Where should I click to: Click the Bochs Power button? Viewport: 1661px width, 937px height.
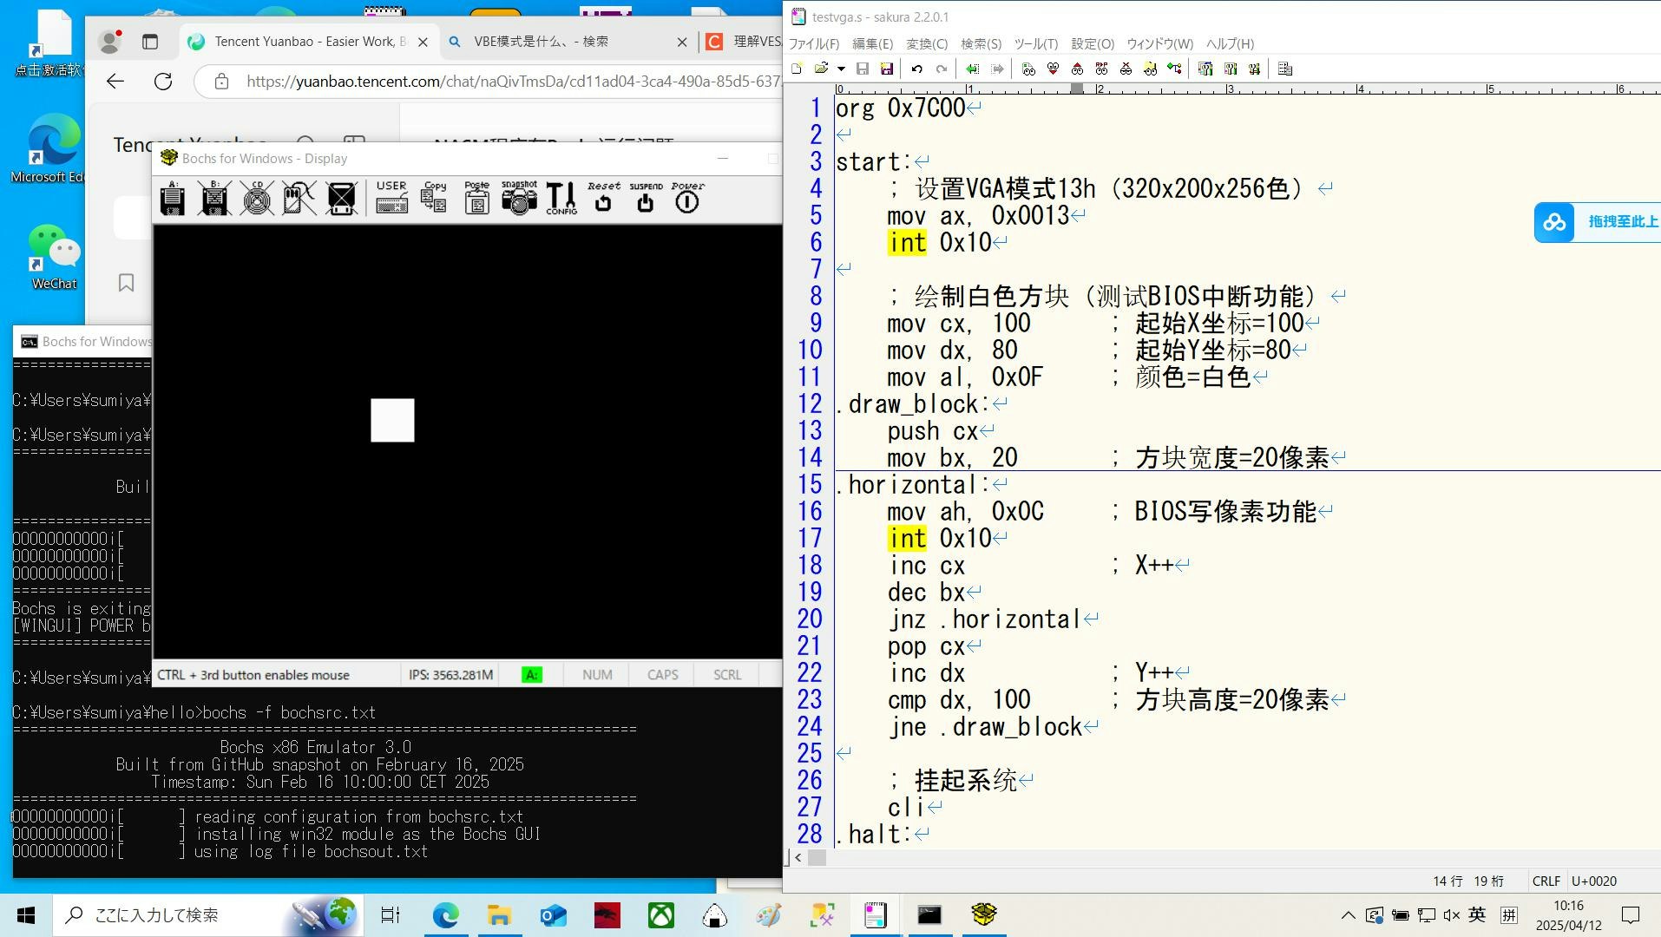tap(687, 198)
